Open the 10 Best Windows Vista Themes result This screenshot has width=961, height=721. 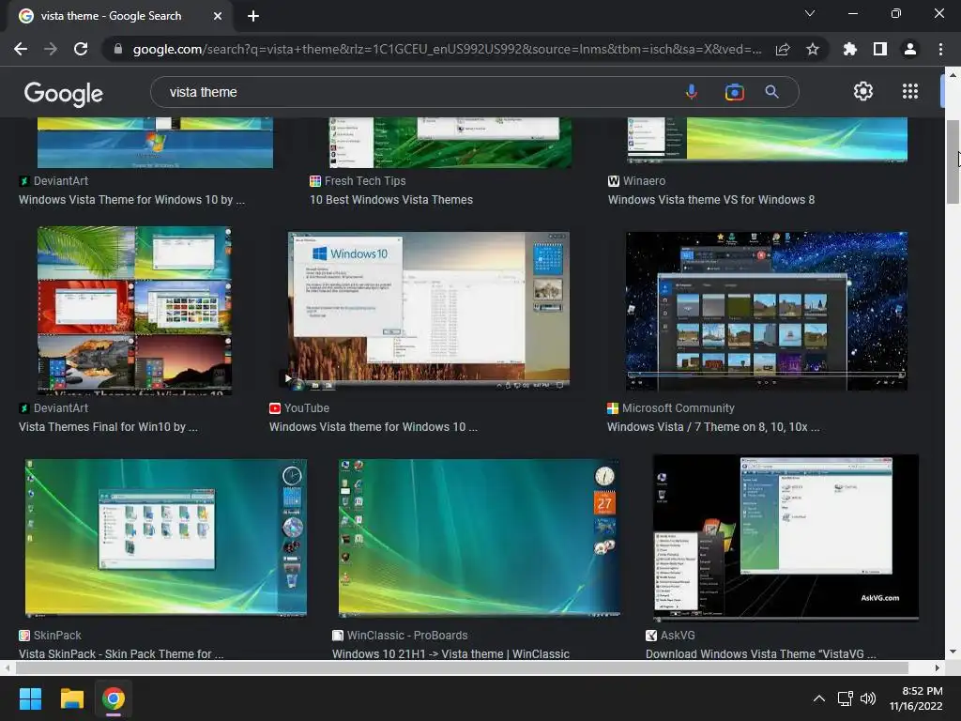point(391,200)
